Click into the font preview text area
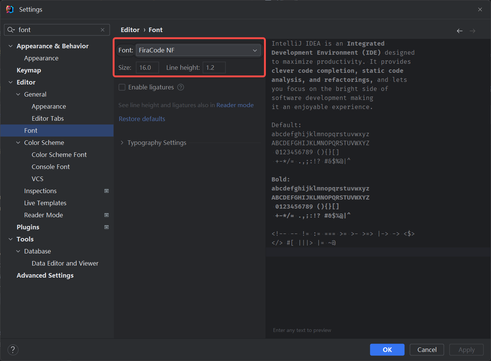 (x=378, y=189)
